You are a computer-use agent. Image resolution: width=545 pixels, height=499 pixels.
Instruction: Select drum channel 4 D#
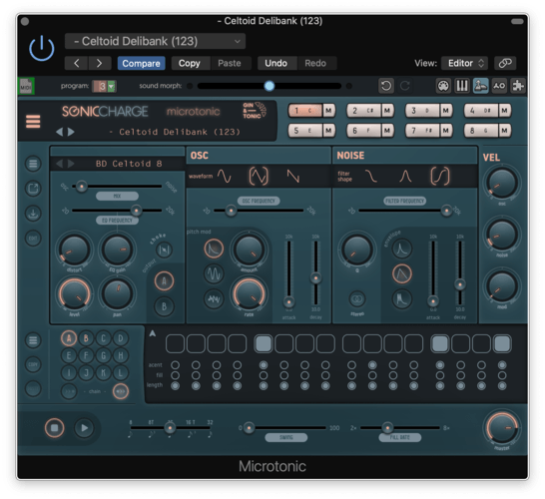coord(481,111)
